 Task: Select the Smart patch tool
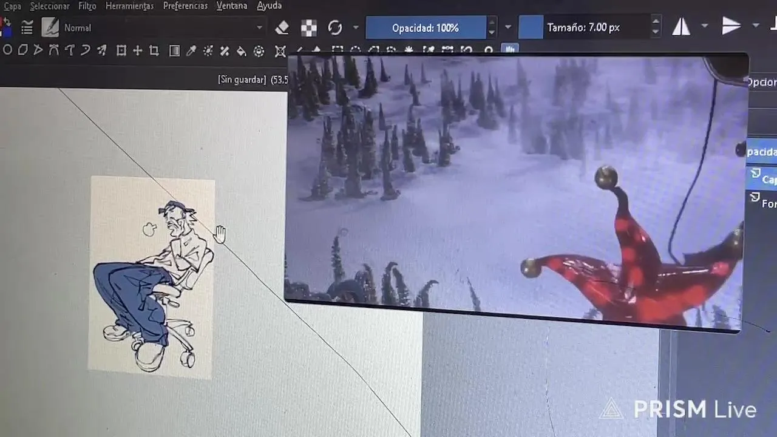tap(225, 51)
